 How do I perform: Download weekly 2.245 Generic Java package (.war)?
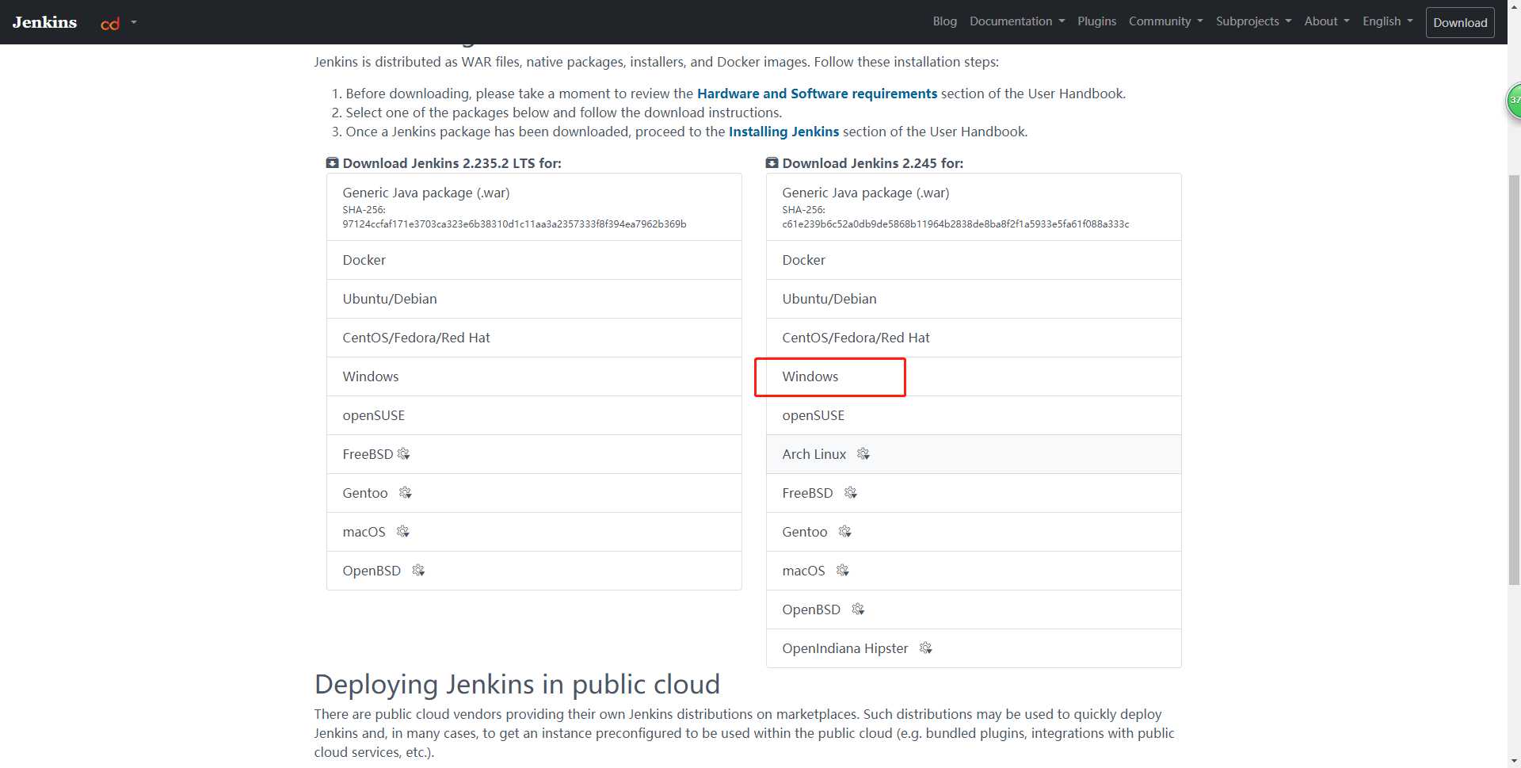click(974, 207)
